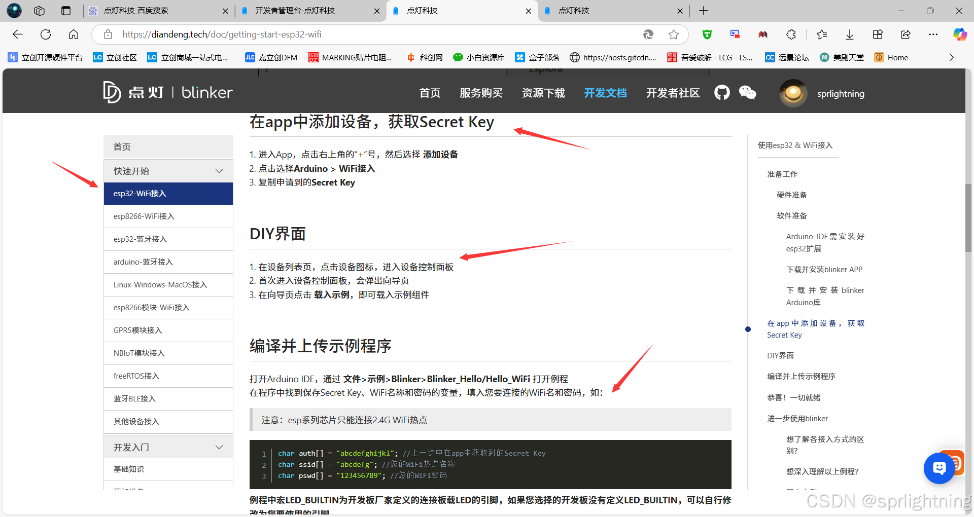Open the browser extensions puzzle icon
974x517 pixels.
(x=791, y=34)
